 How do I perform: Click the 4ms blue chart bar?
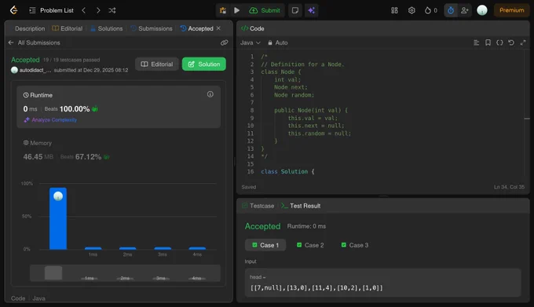(x=197, y=248)
